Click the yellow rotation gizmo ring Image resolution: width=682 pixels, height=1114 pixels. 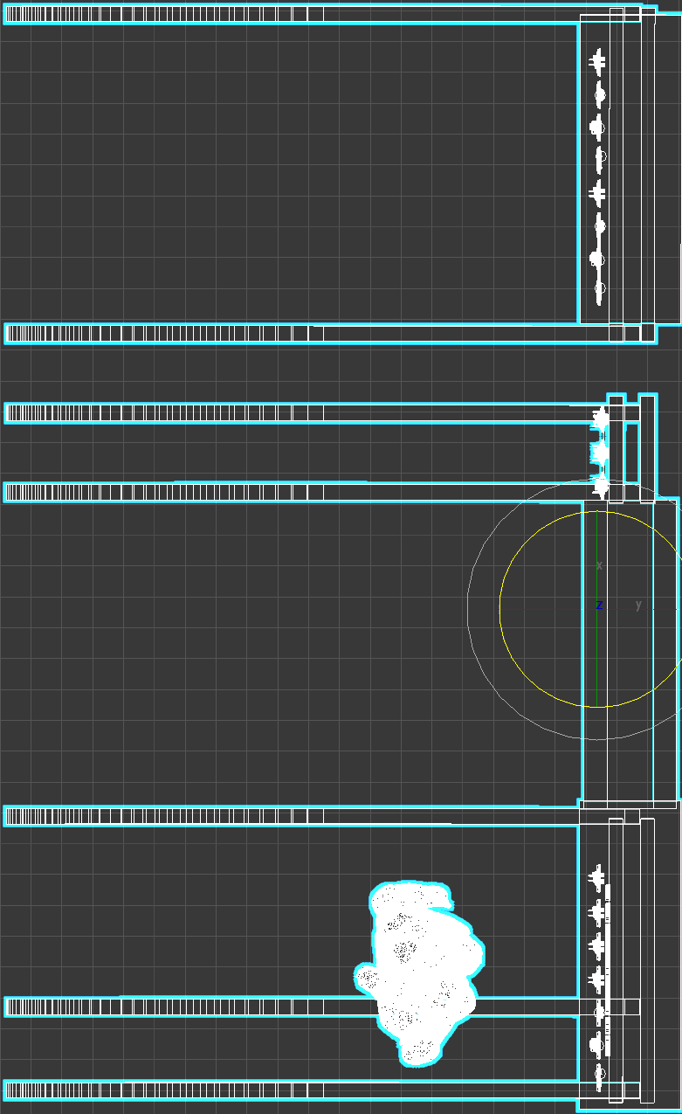[500, 609]
